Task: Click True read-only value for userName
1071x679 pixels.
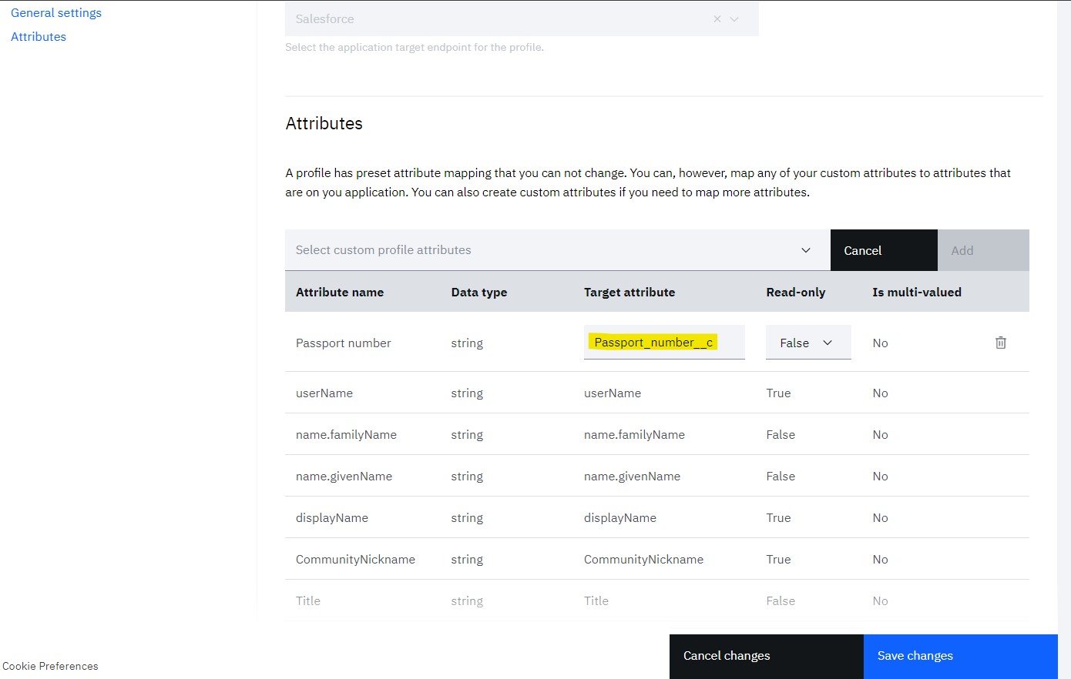Action: 778,393
